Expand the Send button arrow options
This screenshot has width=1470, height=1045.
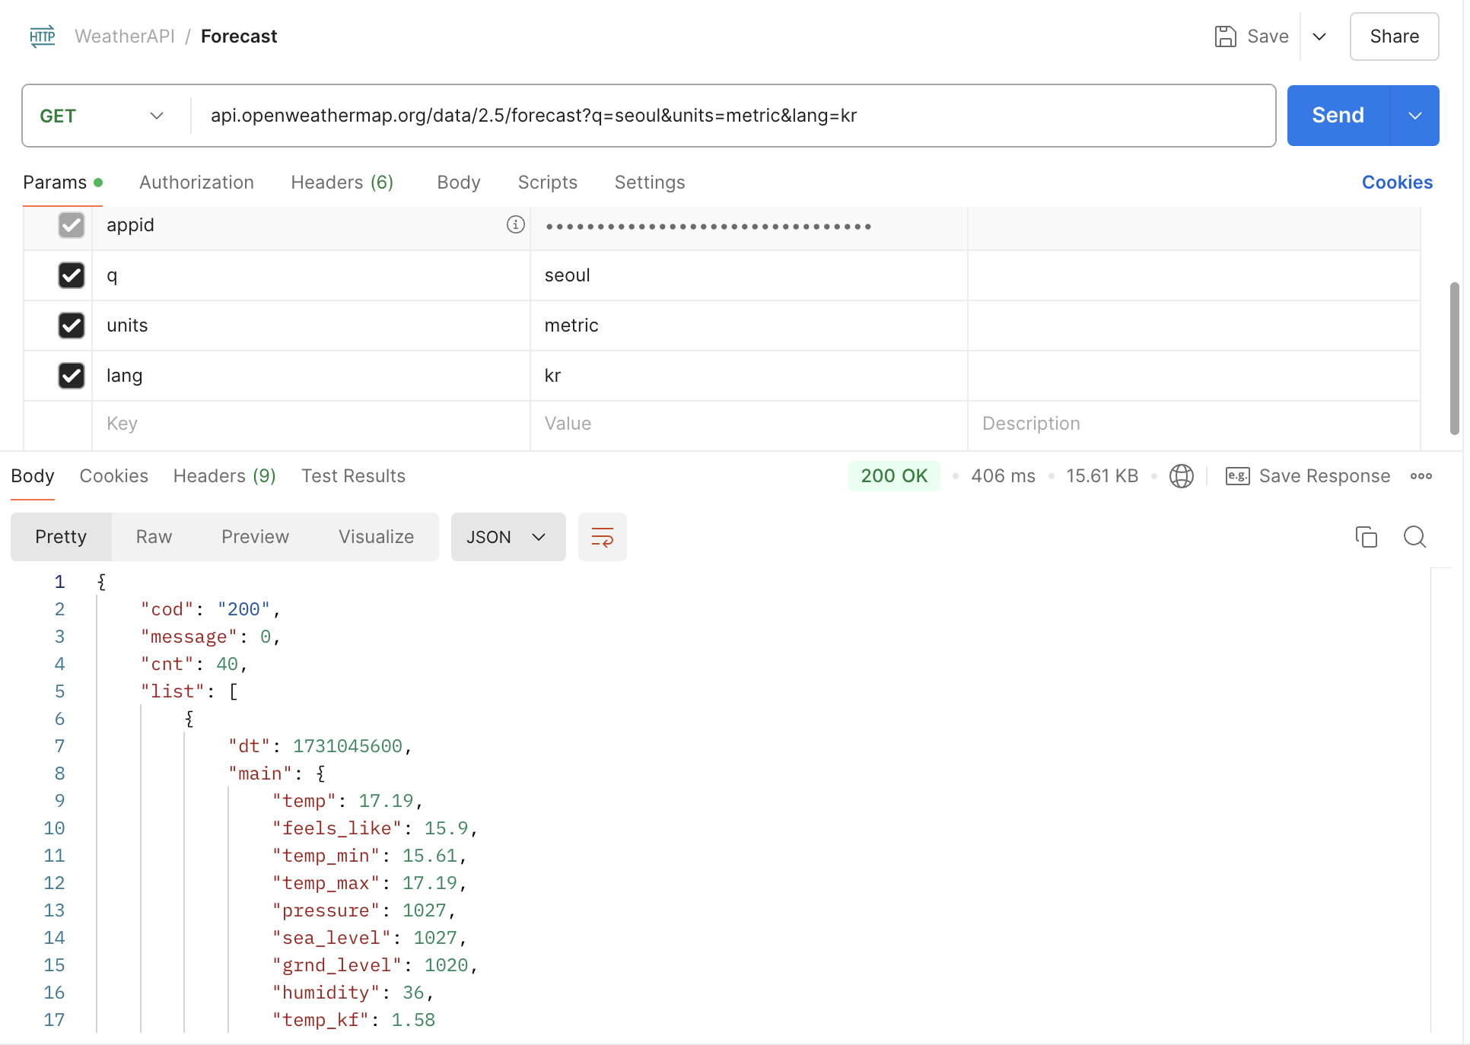(x=1414, y=116)
